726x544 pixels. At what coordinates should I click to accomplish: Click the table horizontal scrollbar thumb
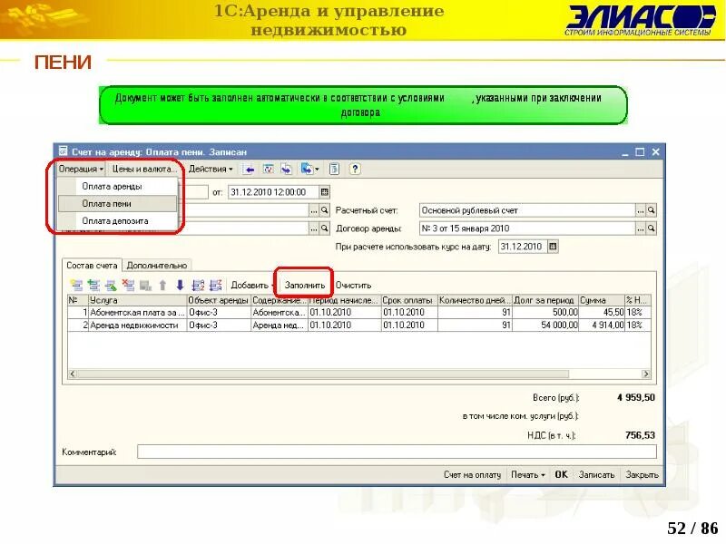[323, 374]
